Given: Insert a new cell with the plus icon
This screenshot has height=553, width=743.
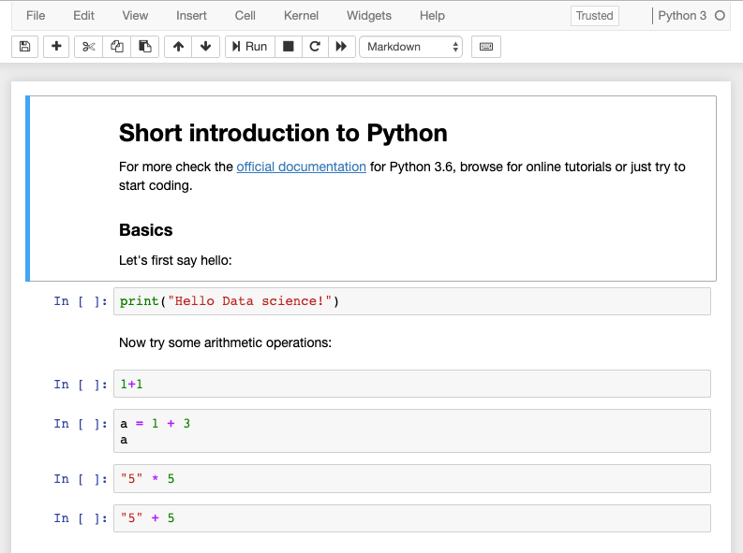Looking at the screenshot, I should coord(56,47).
